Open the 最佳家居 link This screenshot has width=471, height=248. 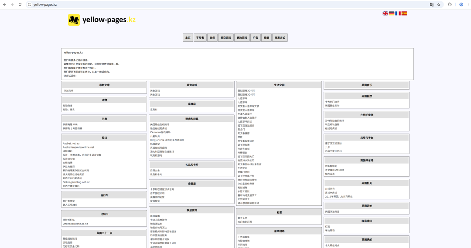[155, 216]
